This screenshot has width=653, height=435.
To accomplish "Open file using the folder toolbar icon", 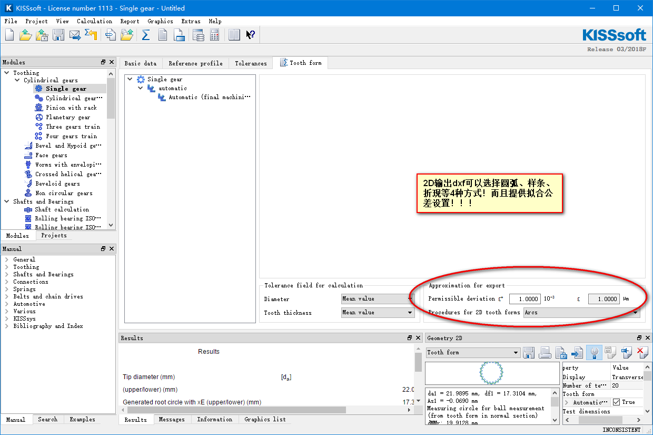I will 25,35.
